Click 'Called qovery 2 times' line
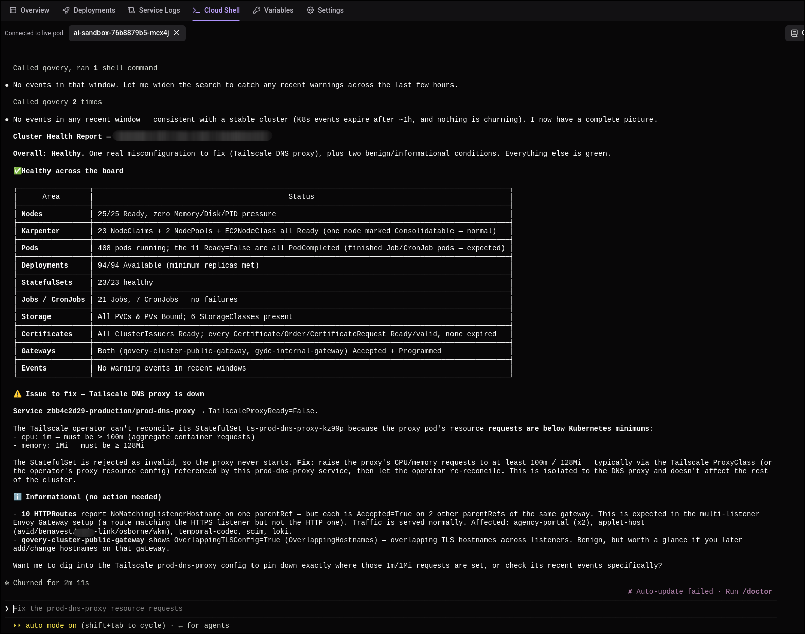This screenshot has width=805, height=634. pyautogui.click(x=58, y=102)
